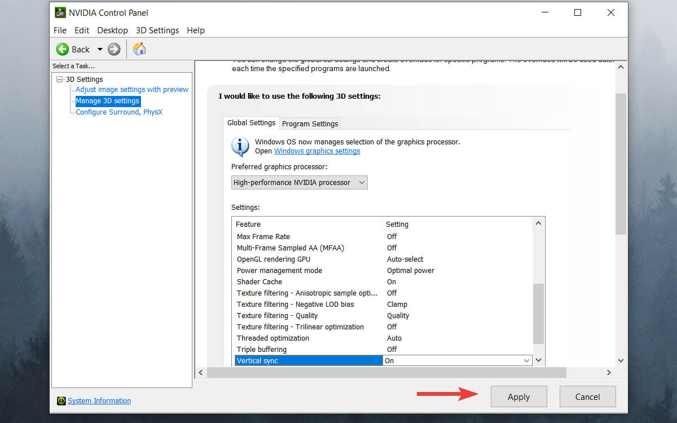Click the blue information icon
Viewport: 677px width, 423px height.
pyautogui.click(x=240, y=146)
